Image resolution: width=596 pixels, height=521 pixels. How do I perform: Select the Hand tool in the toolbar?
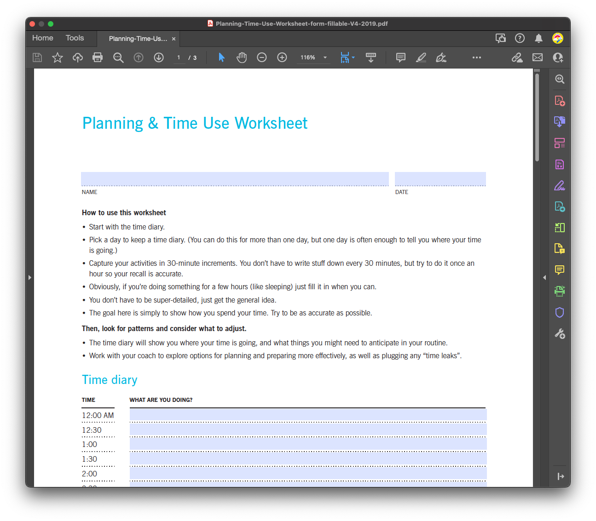coord(242,57)
